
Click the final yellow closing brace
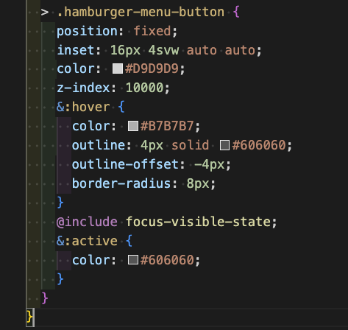[29, 317]
